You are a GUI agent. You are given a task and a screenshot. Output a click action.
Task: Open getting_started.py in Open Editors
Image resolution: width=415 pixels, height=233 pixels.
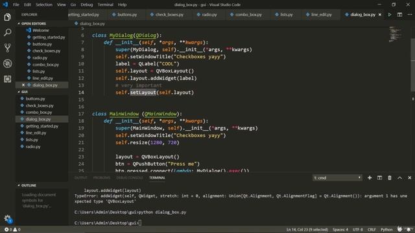49,38
